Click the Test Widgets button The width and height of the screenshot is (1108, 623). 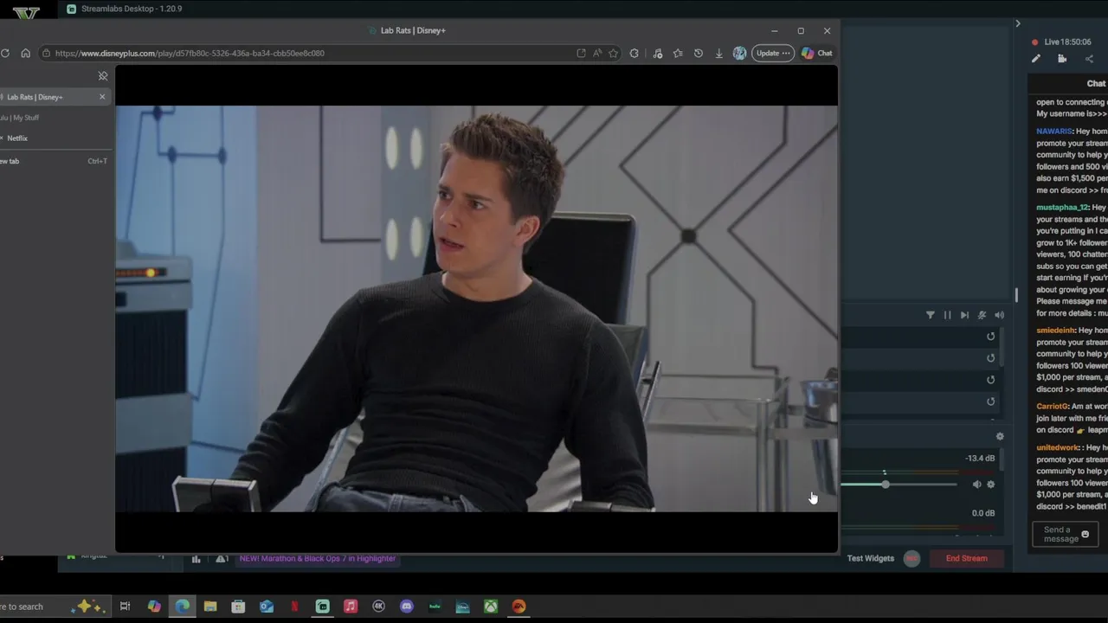(870, 558)
